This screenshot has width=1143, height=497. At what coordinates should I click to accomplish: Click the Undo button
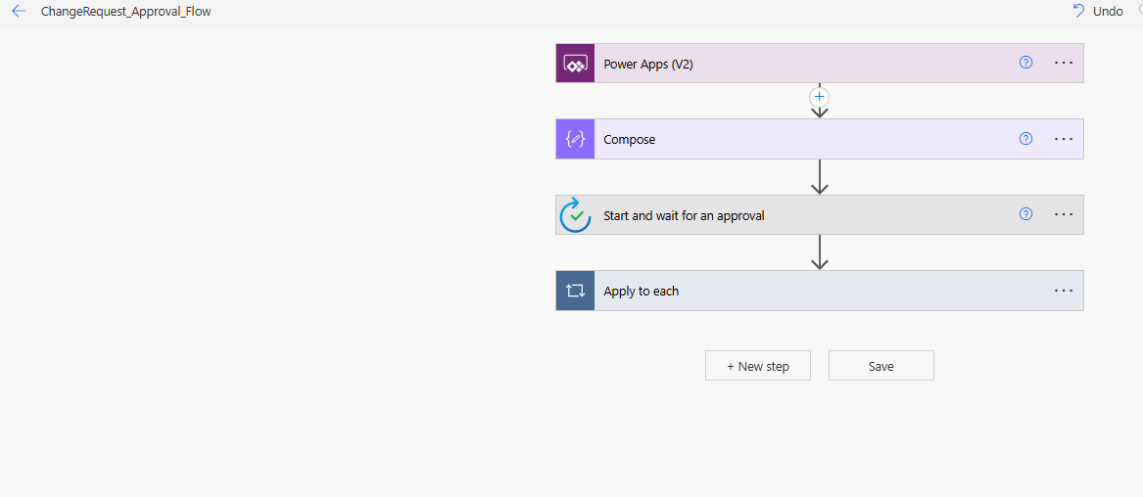pos(1098,12)
